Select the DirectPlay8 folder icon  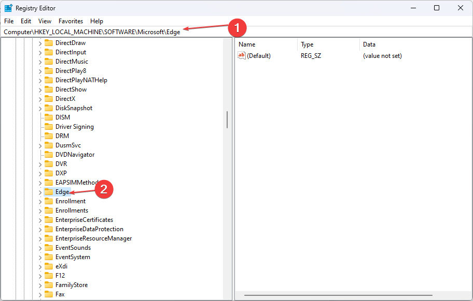49,71
